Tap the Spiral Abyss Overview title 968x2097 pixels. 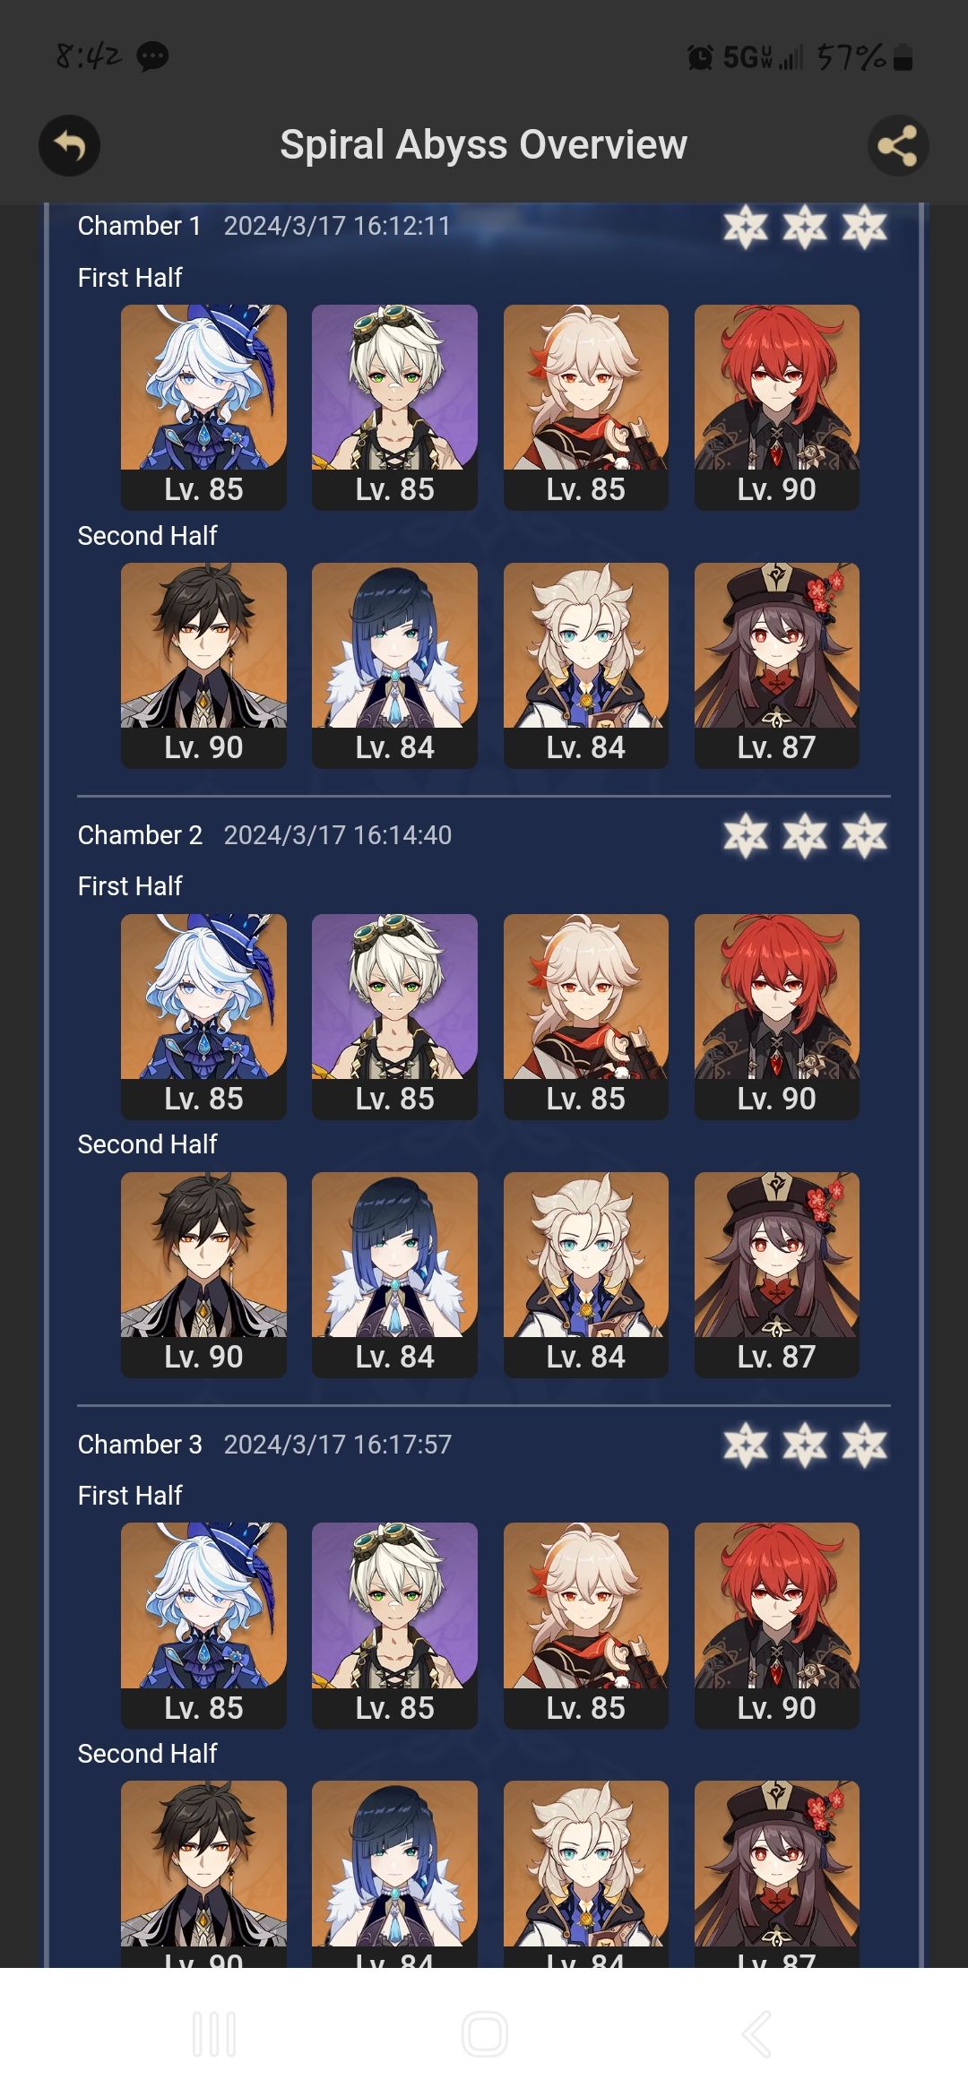tap(483, 145)
